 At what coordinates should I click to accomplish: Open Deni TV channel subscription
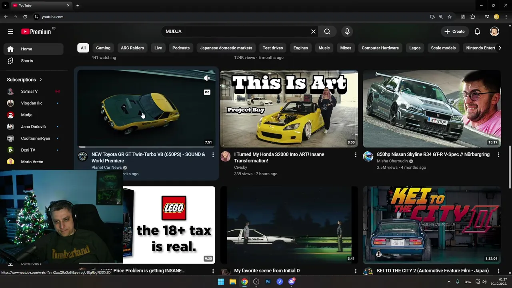point(34,150)
